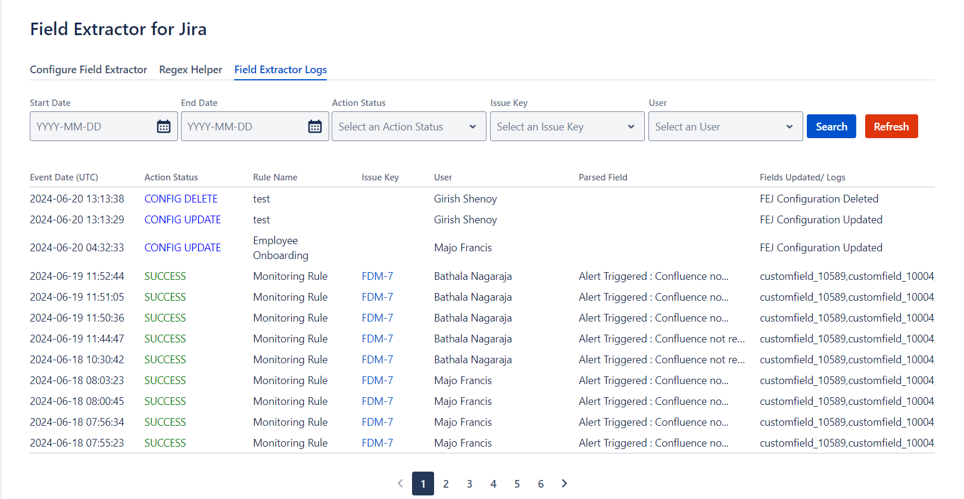Open FDM-7 link in the 07:55:23 row
The width and height of the screenshot is (964, 499).
point(378,443)
